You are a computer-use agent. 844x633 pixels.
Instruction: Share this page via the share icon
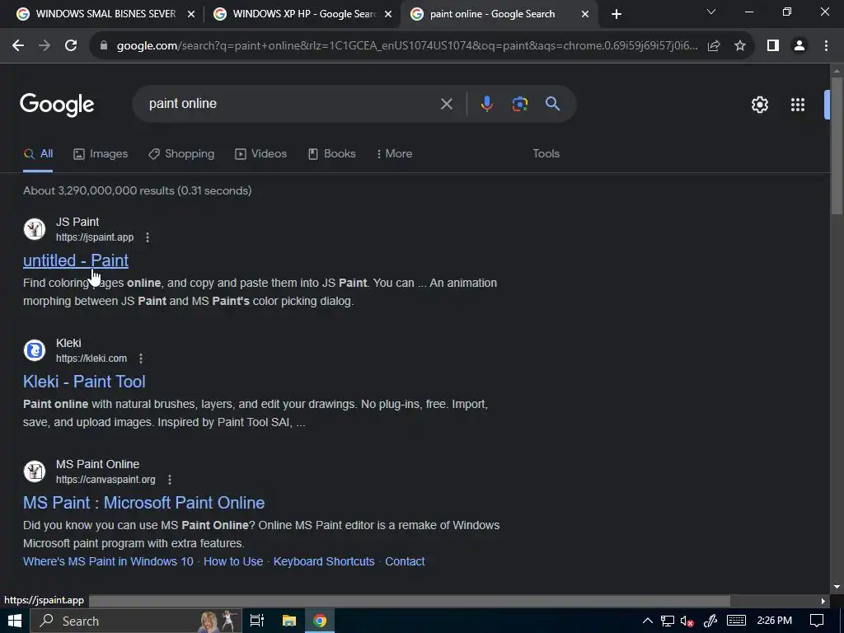click(714, 46)
